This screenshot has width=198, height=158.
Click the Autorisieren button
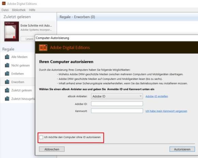tap(182, 149)
